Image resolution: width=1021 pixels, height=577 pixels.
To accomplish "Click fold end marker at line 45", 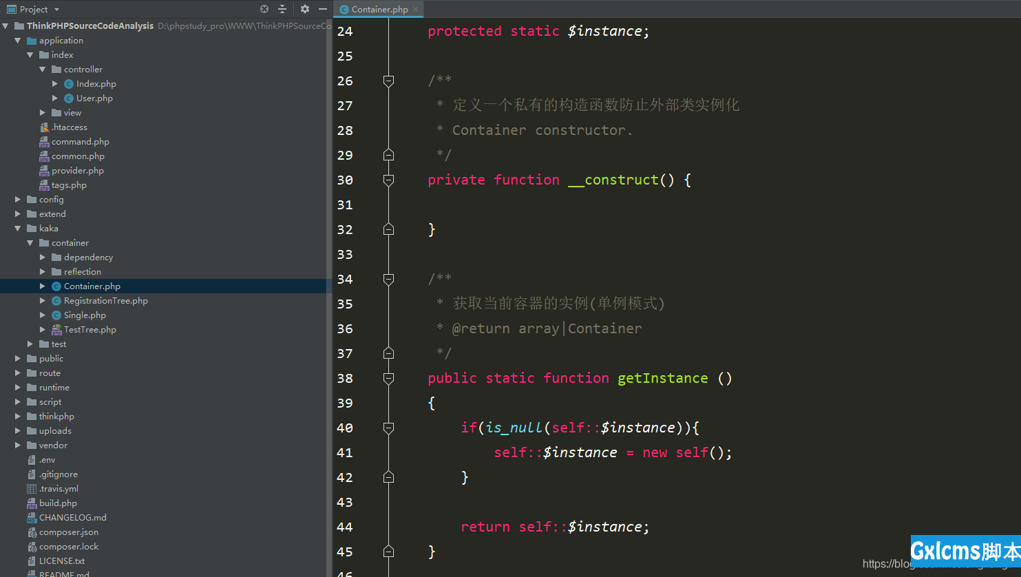I will pyautogui.click(x=388, y=552).
